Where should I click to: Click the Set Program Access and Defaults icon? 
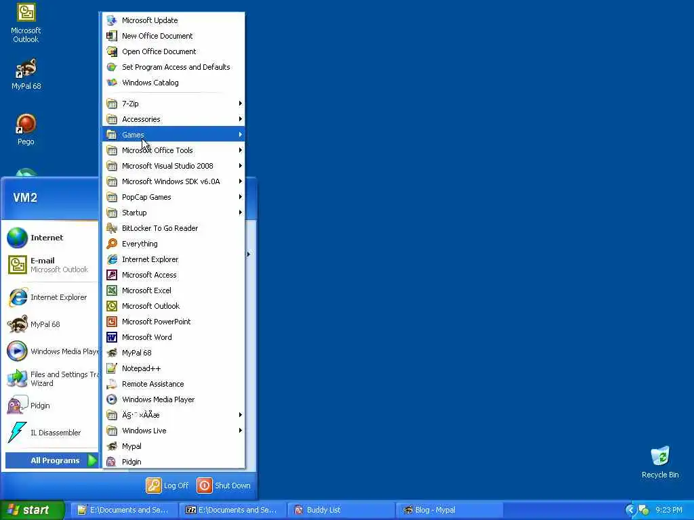tap(112, 67)
